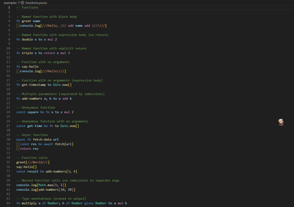The width and height of the screenshot is (294, 207).
Task: Click 'add-numbers' inside console.log on line 41
Action: (x=49, y=189)
